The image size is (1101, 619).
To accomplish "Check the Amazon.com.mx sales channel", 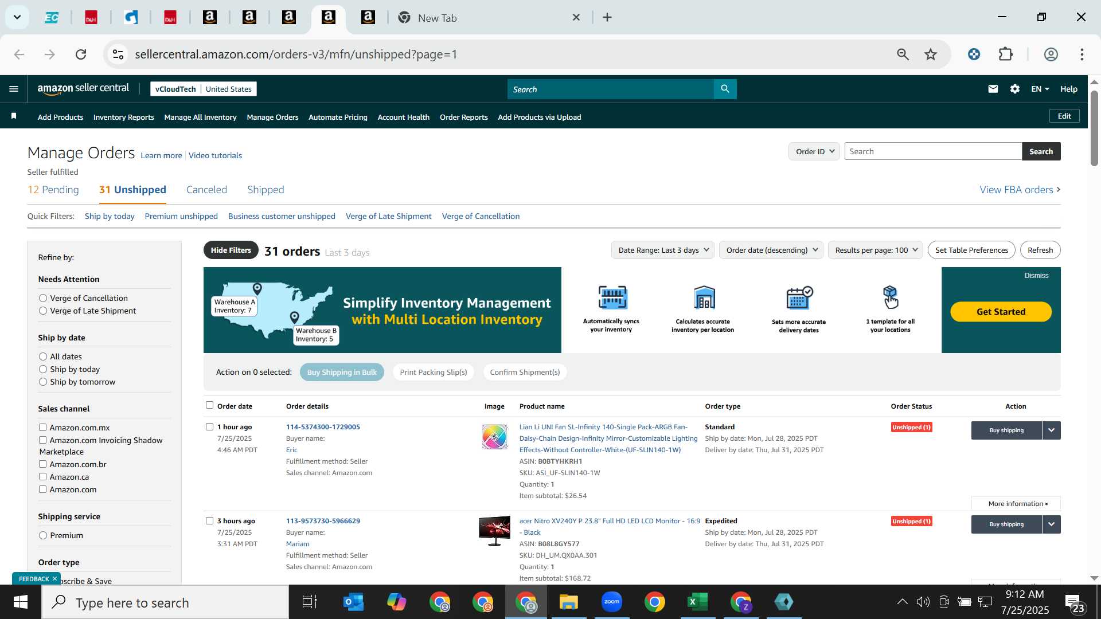I will tap(42, 427).
